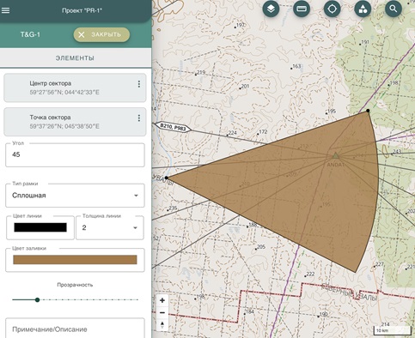The width and height of the screenshot is (415, 338).
Task: Click the Примечание/Описание field
Action: click(75, 329)
